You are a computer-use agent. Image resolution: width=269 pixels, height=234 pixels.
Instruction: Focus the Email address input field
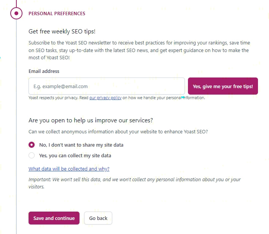pyautogui.click(x=107, y=86)
